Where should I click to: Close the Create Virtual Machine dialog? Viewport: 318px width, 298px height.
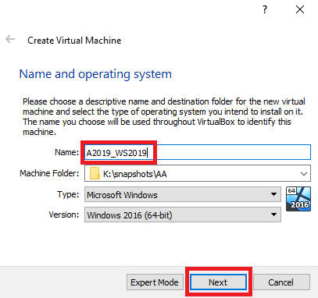pos(300,9)
